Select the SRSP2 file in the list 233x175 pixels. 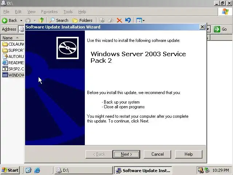(13, 69)
